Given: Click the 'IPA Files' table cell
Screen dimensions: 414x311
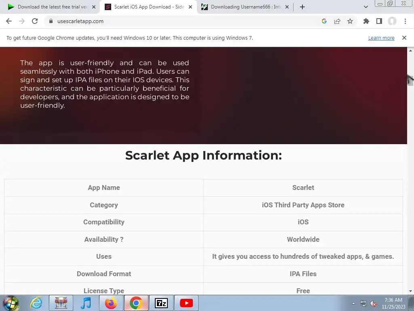Looking at the screenshot, I should (303, 274).
